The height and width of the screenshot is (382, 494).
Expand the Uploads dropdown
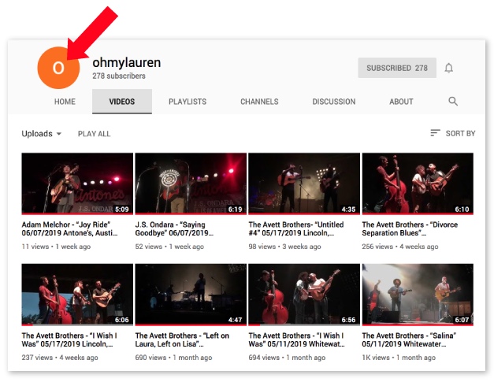tap(41, 134)
